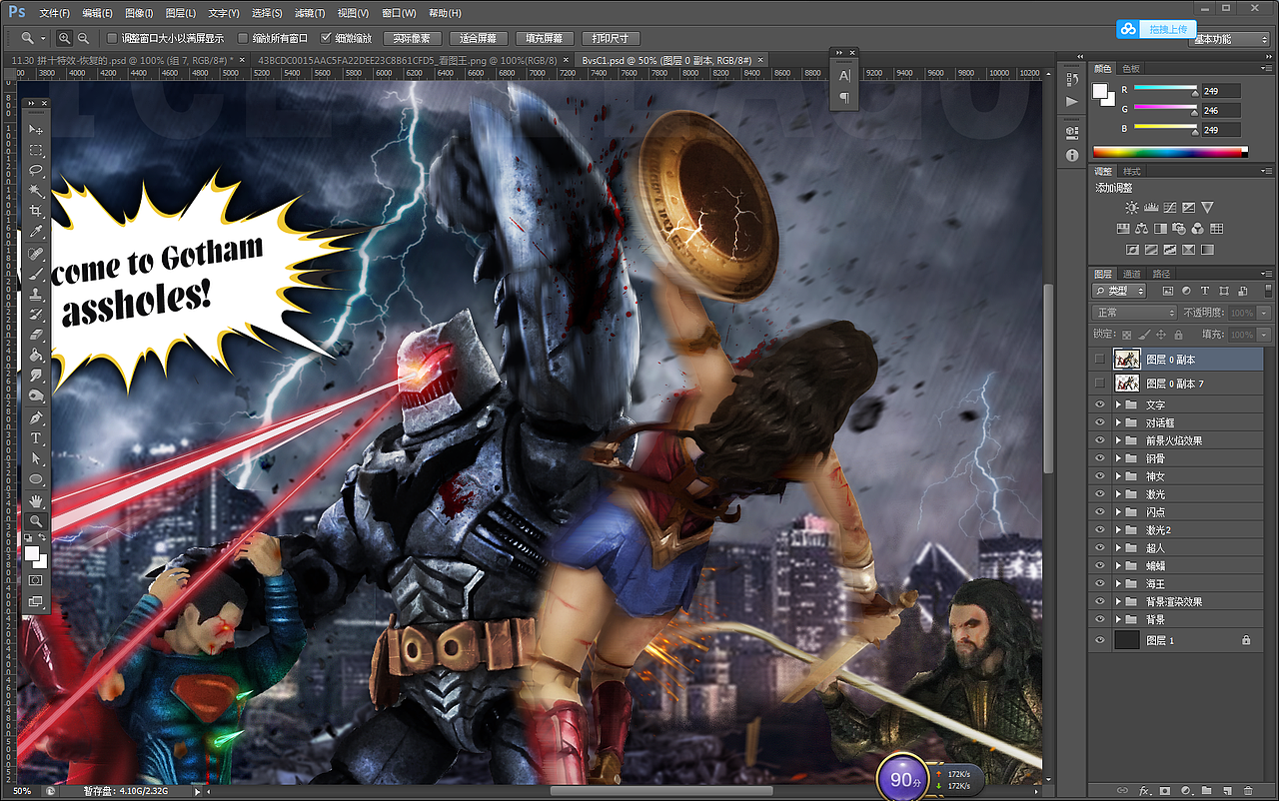Image resolution: width=1279 pixels, height=801 pixels.
Task: Click the foreground color swatch in Color panel
Action: 1100,91
